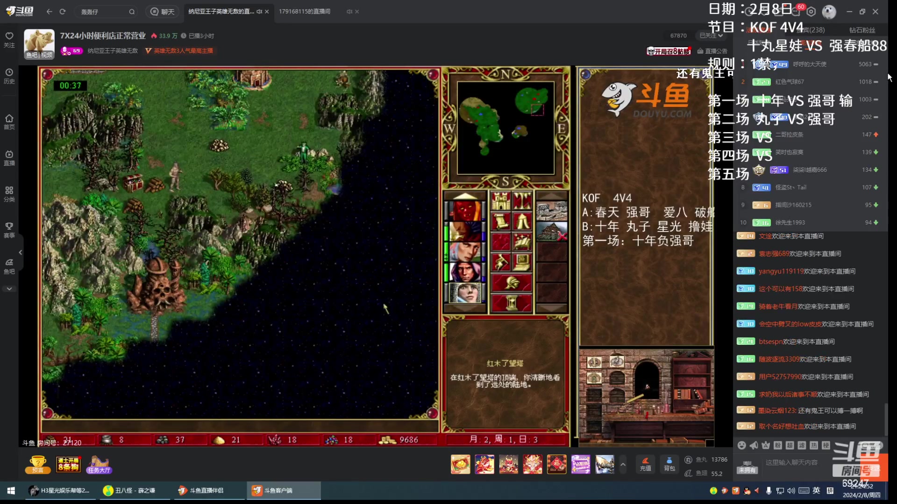Open System Options computer button
Screen dimensions: 897x504
[x=522, y=262]
